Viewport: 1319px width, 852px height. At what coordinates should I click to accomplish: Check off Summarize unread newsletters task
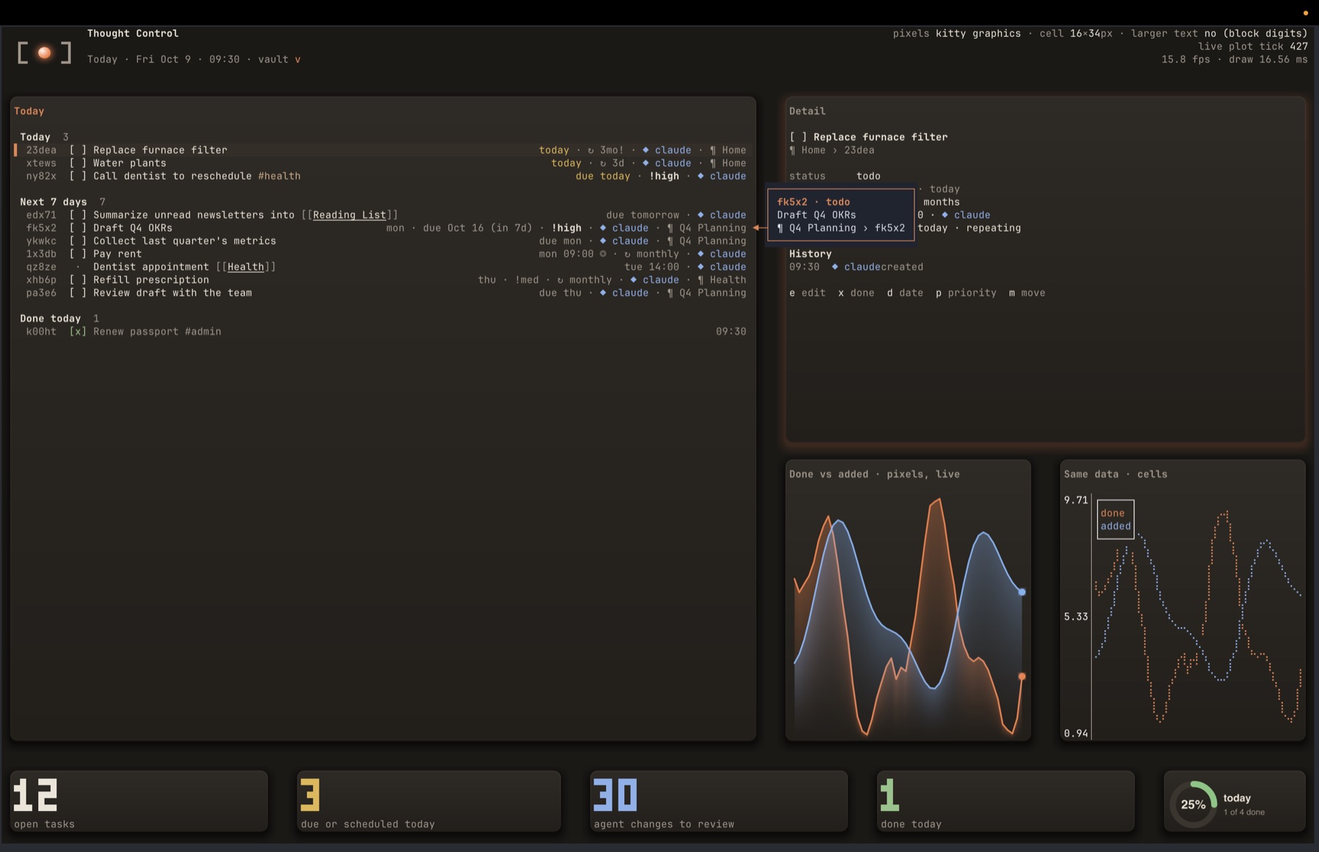[x=78, y=215]
